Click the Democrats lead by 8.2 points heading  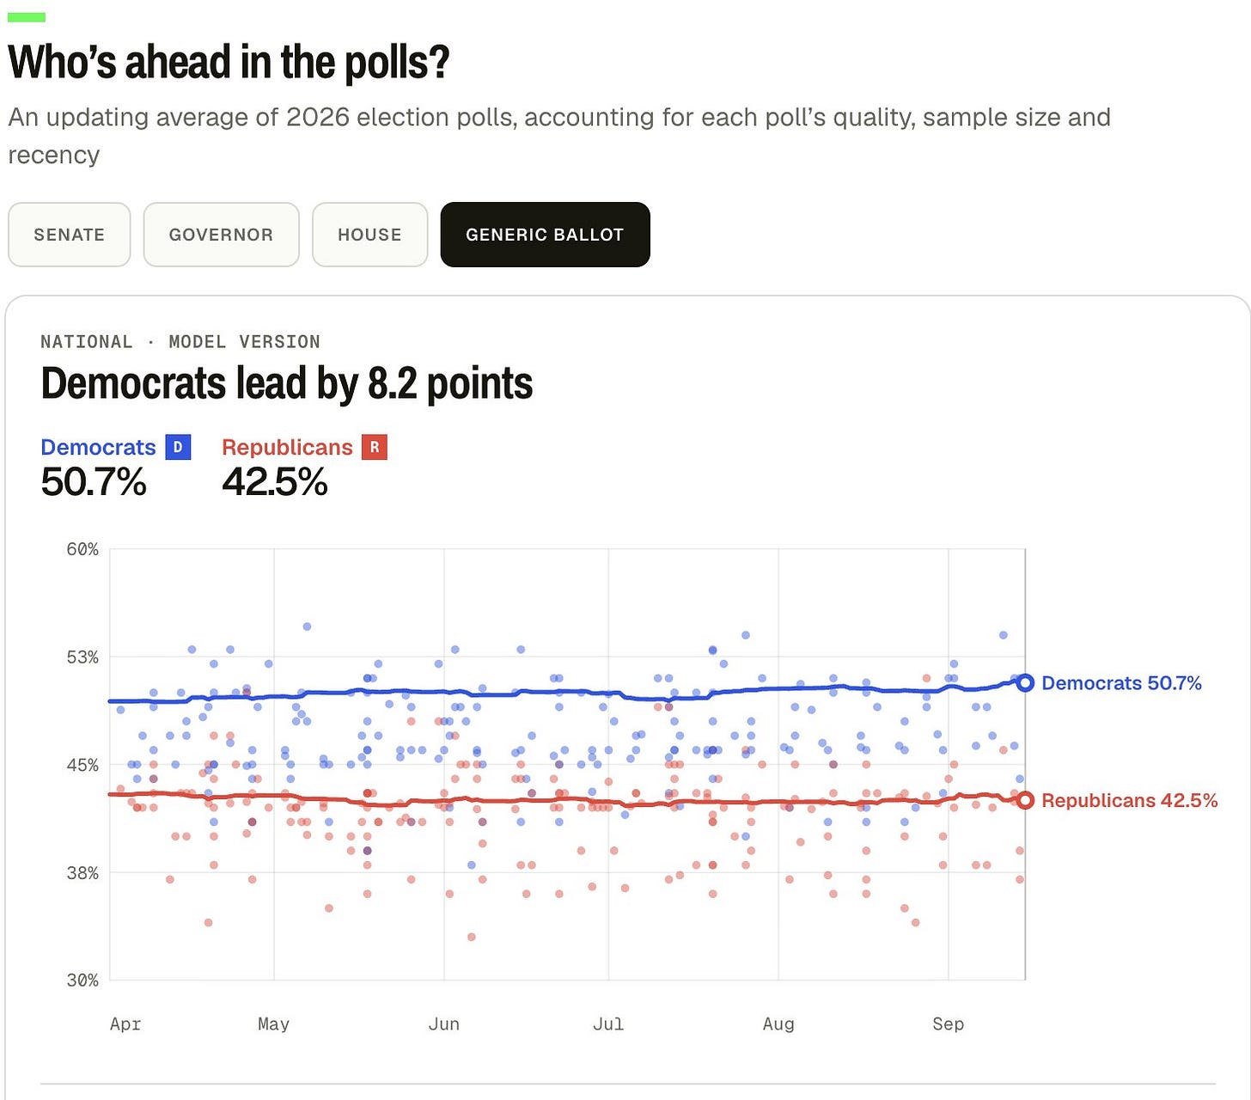coord(287,383)
